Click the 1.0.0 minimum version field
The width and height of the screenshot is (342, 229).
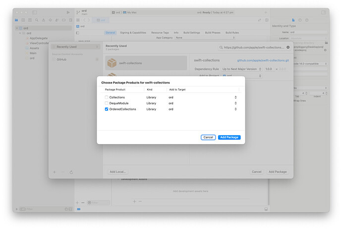coord(269,69)
